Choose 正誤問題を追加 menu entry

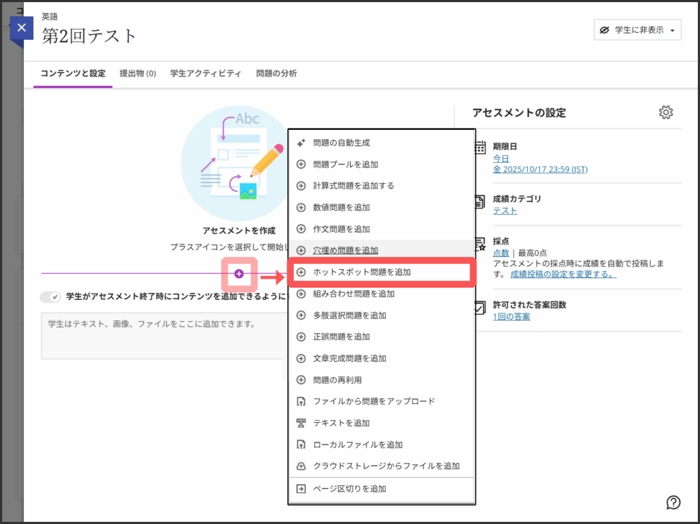(x=341, y=337)
